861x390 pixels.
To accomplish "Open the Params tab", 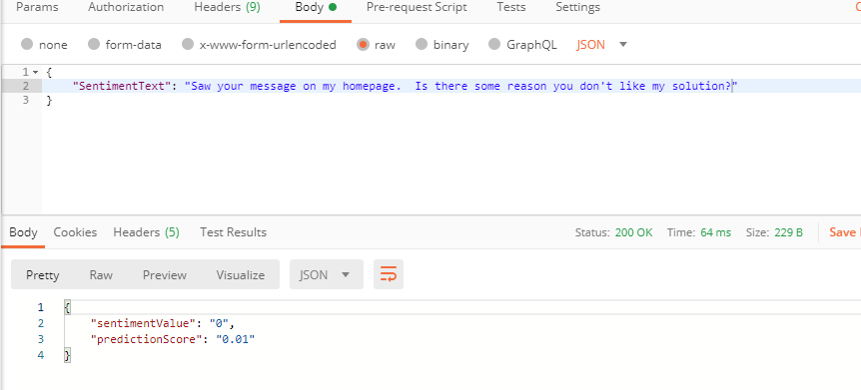I will 37,8.
